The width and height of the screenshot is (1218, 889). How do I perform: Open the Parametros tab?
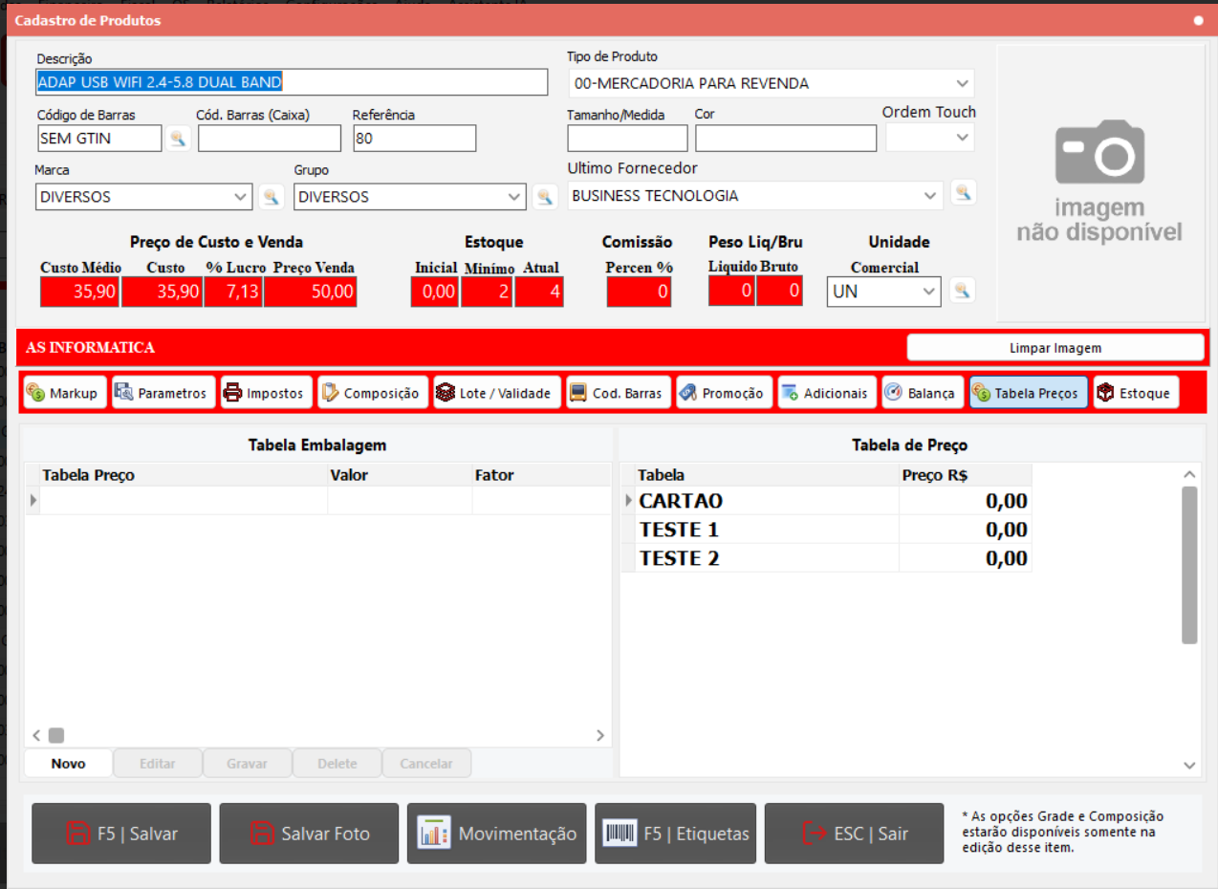pyautogui.click(x=162, y=393)
